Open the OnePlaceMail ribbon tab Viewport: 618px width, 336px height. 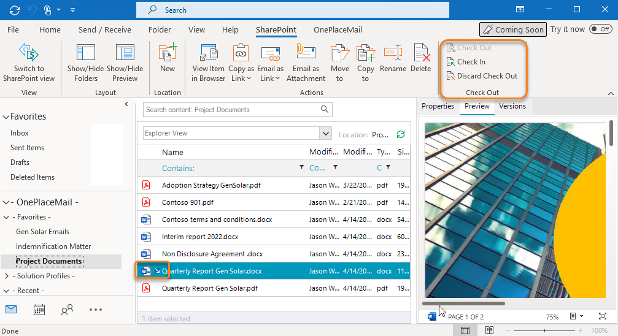click(x=338, y=29)
